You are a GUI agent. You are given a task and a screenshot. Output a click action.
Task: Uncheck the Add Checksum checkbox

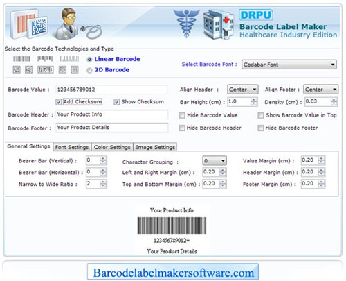tap(59, 102)
